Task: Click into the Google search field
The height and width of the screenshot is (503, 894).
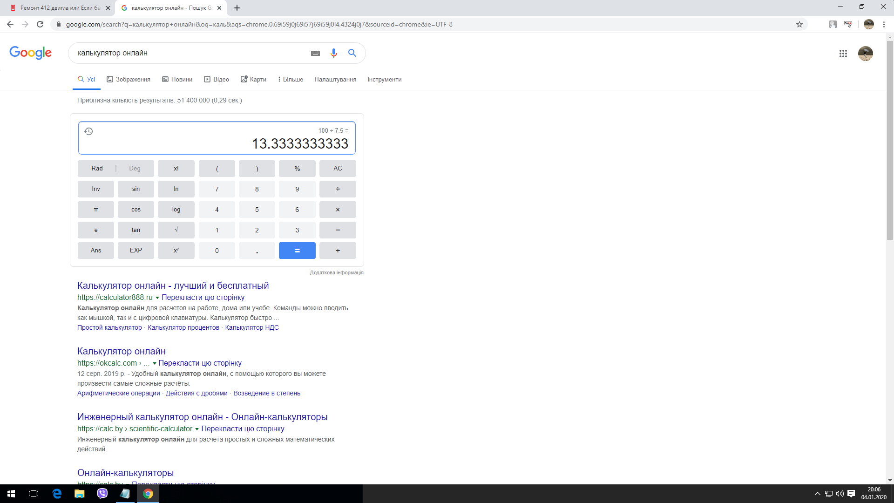Action: (186, 53)
